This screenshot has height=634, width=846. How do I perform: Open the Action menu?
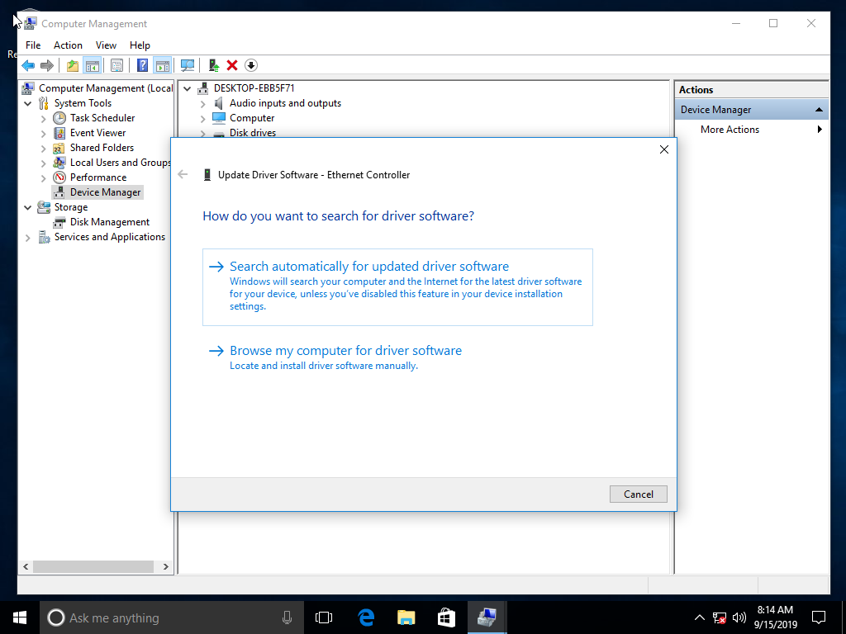68,45
